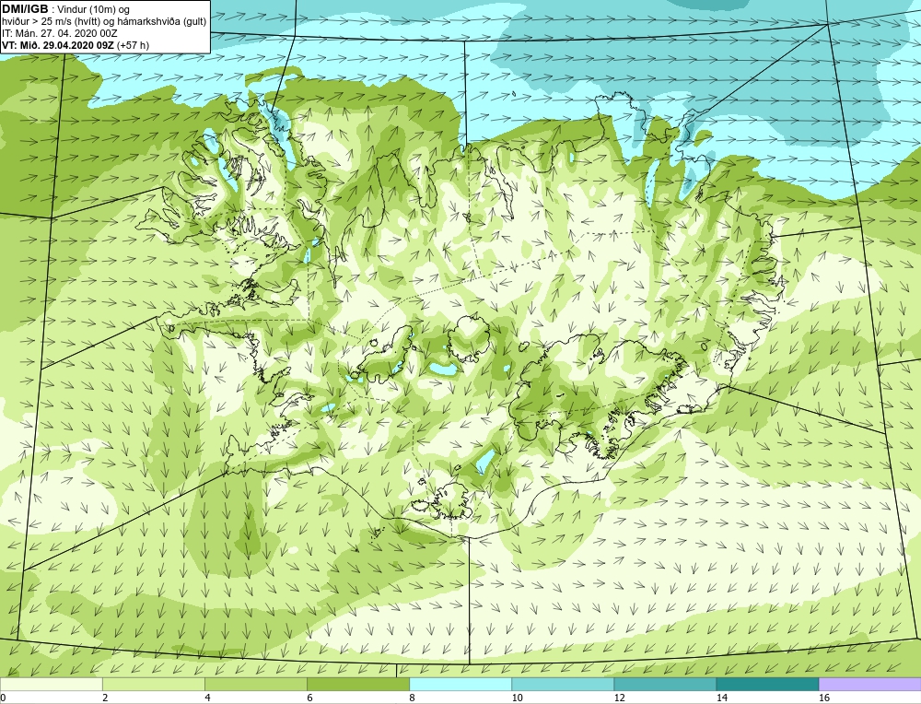Click the DMI/IGB title text
Screen dimensions: 921x704
25,9
